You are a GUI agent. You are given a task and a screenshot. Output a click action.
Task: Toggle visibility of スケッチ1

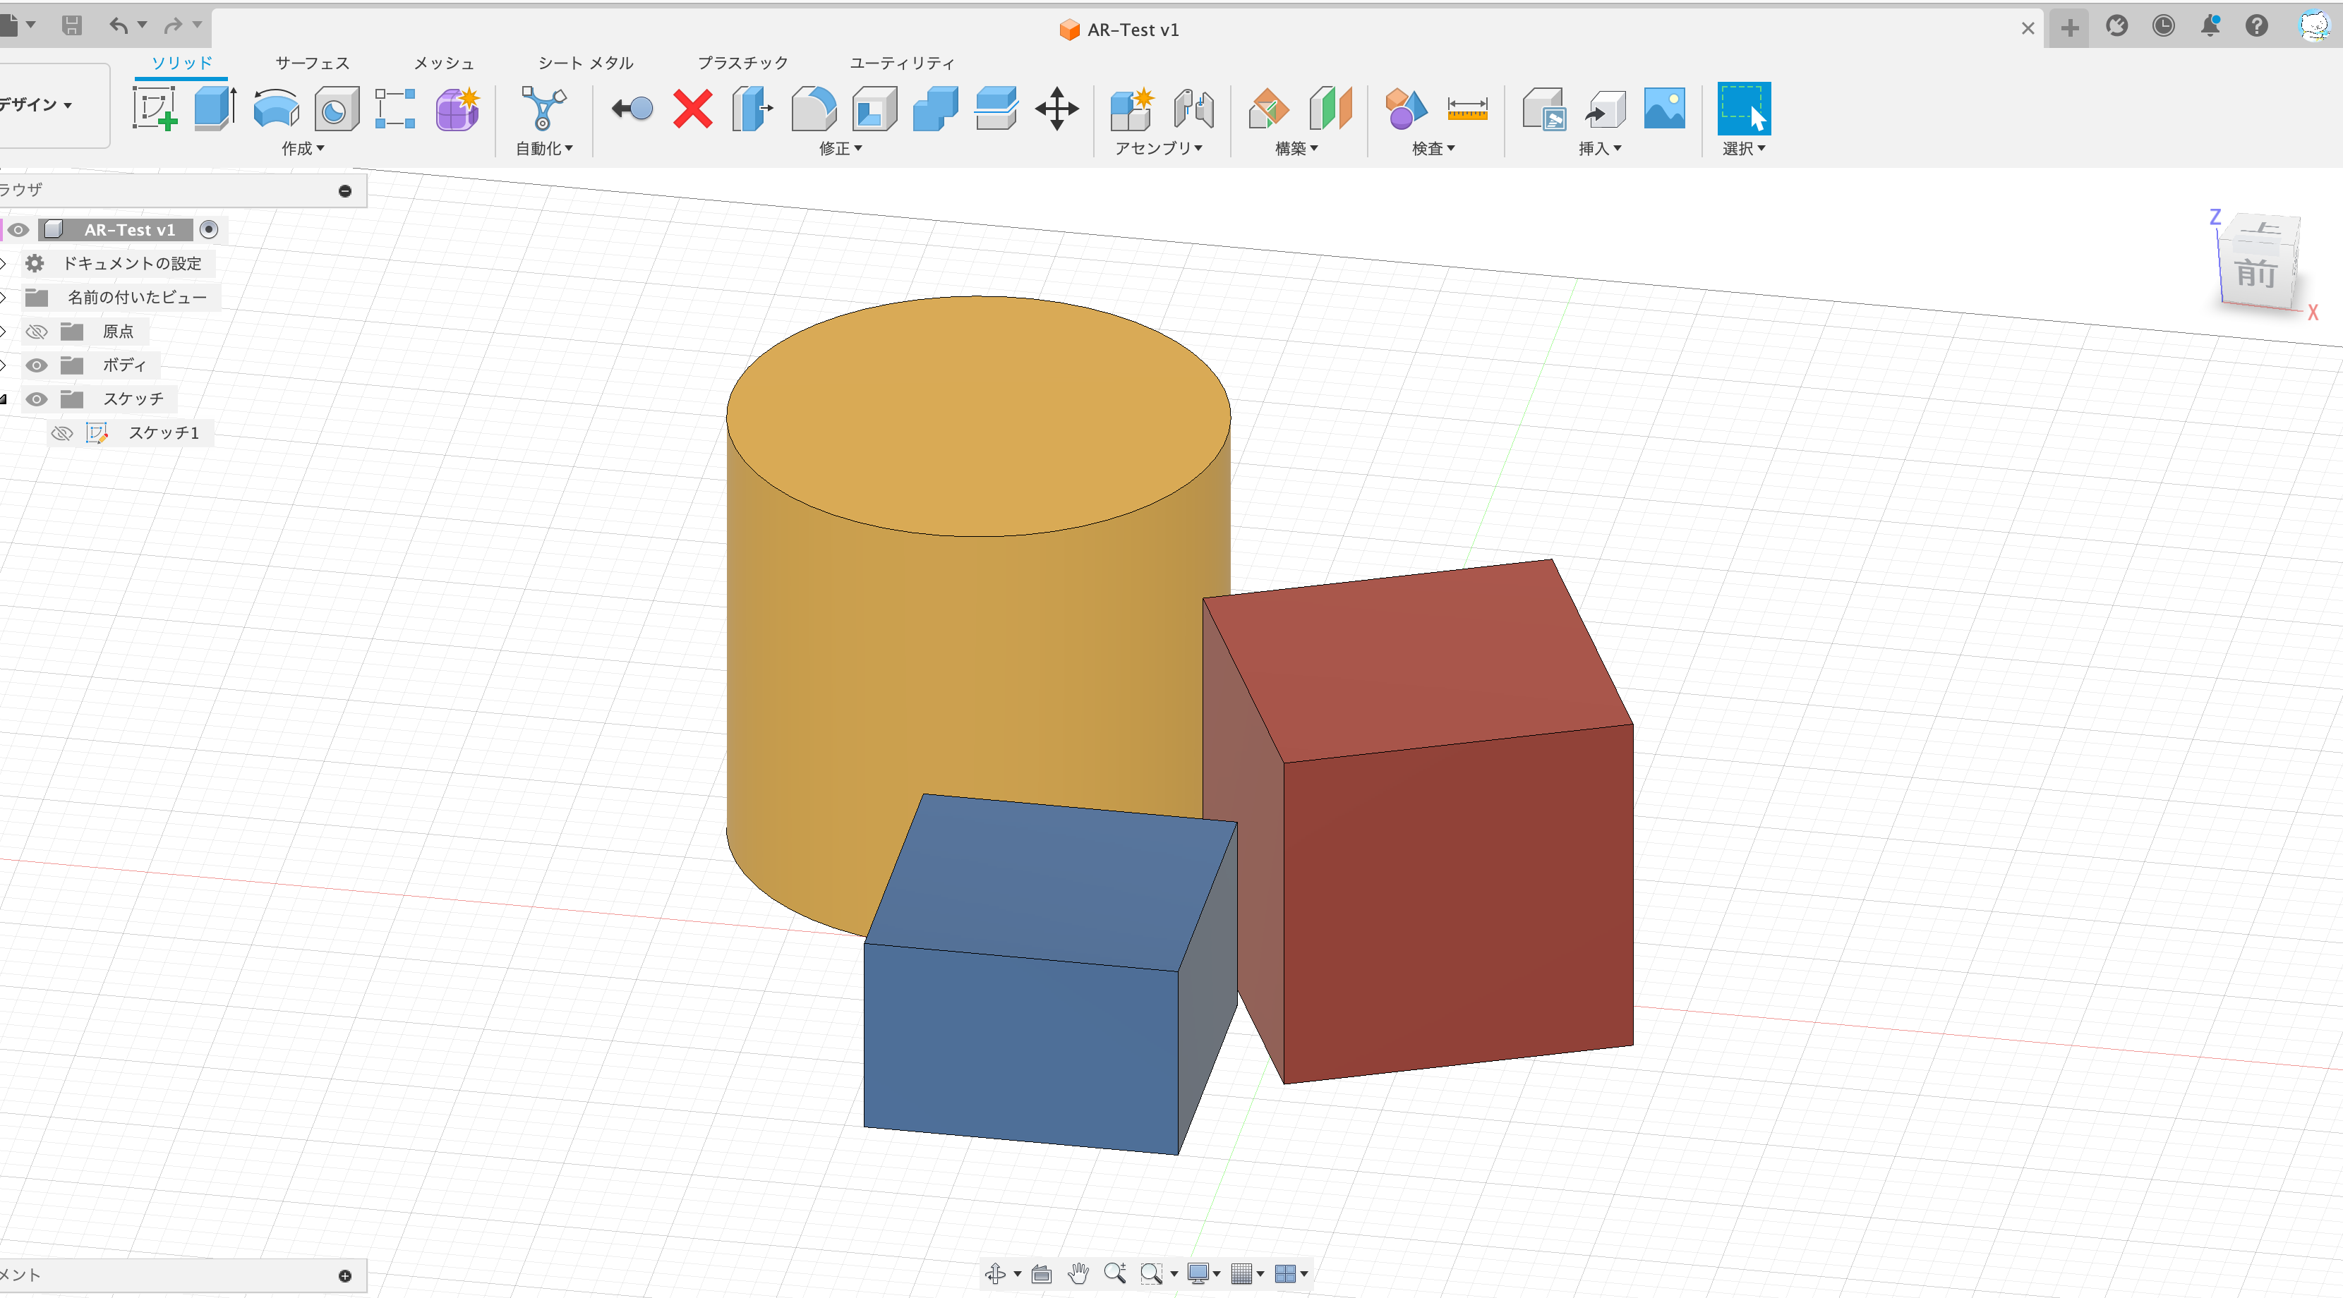[61, 432]
